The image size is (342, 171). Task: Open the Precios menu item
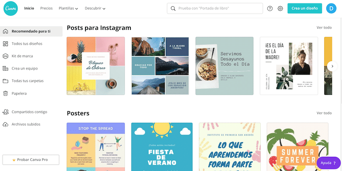tap(47, 8)
